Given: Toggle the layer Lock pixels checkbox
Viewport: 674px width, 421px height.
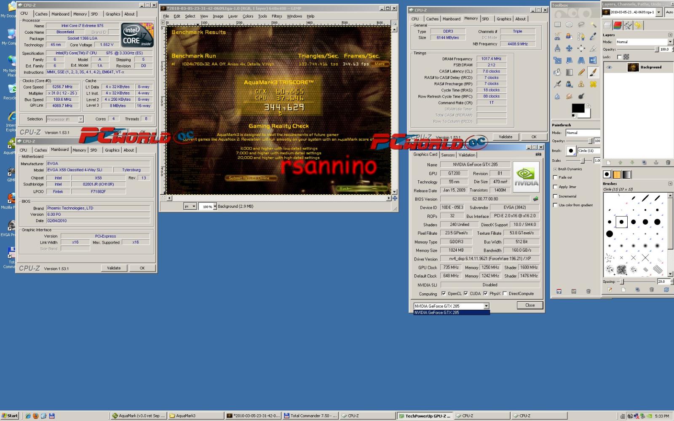Looking at the screenshot, I should click(x=619, y=57).
